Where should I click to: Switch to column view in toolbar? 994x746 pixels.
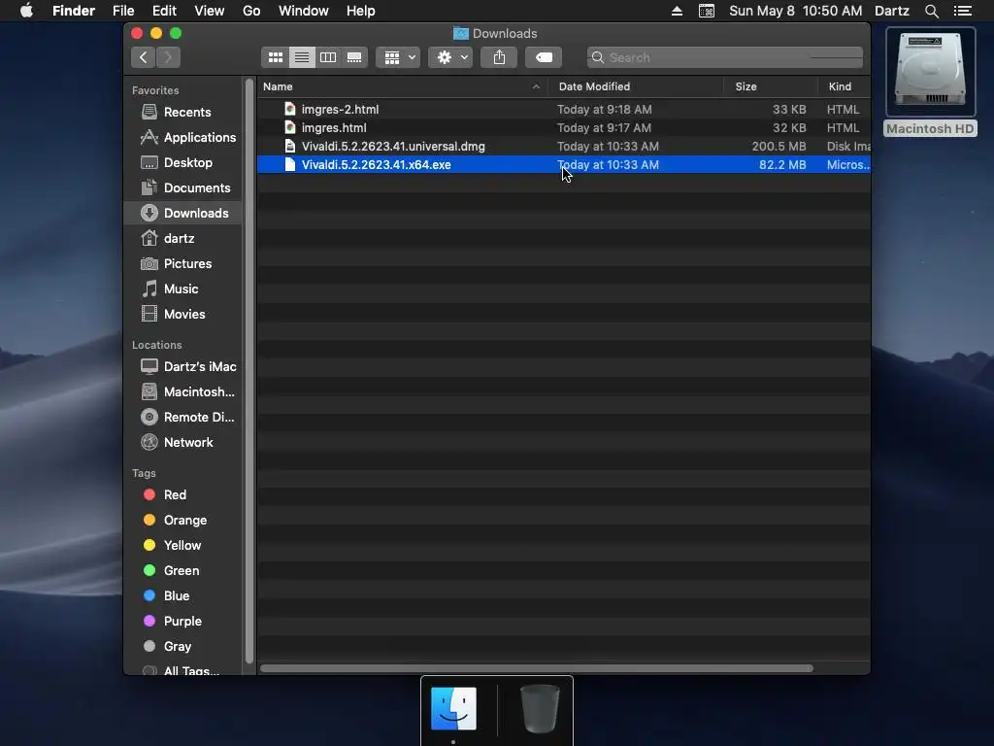click(x=328, y=57)
